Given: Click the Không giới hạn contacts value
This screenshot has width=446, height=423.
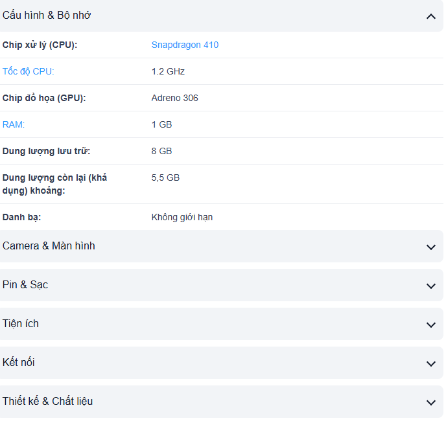Looking at the screenshot, I should [182, 218].
